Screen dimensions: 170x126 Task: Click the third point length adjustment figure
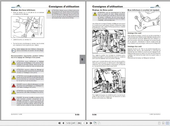tap(109, 81)
